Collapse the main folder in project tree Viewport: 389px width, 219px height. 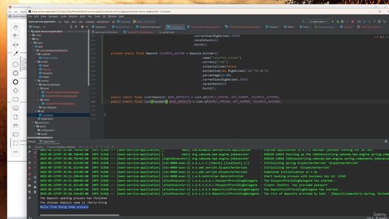pyautogui.click(x=32, y=43)
